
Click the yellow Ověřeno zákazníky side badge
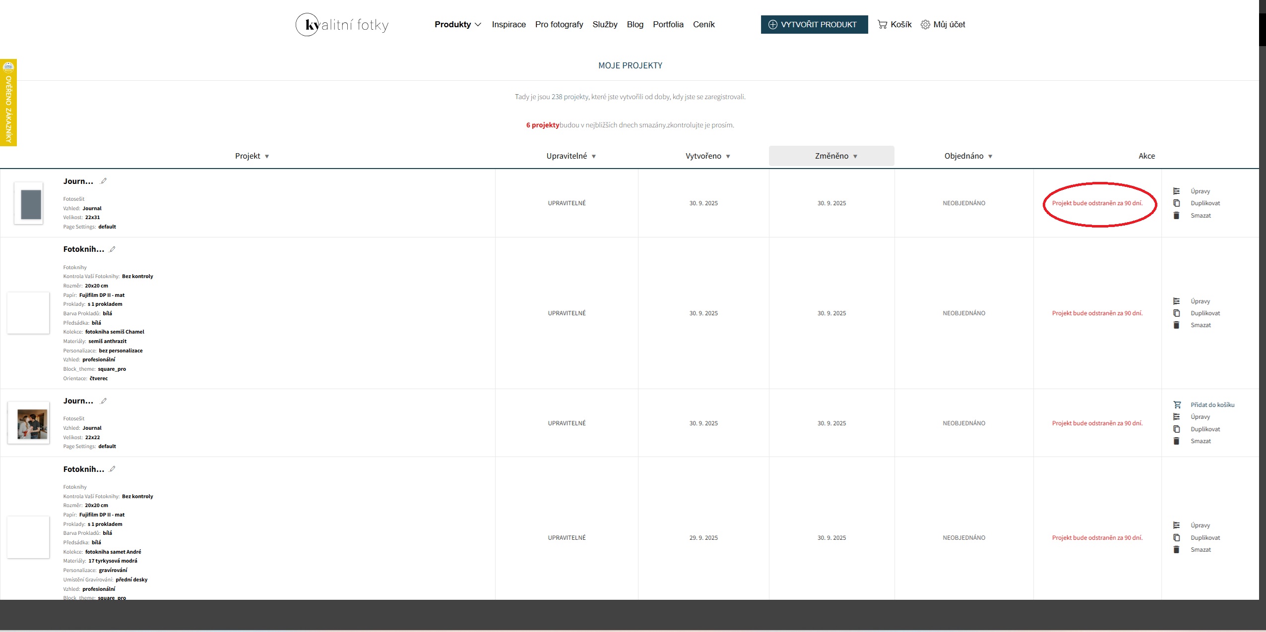coord(8,103)
